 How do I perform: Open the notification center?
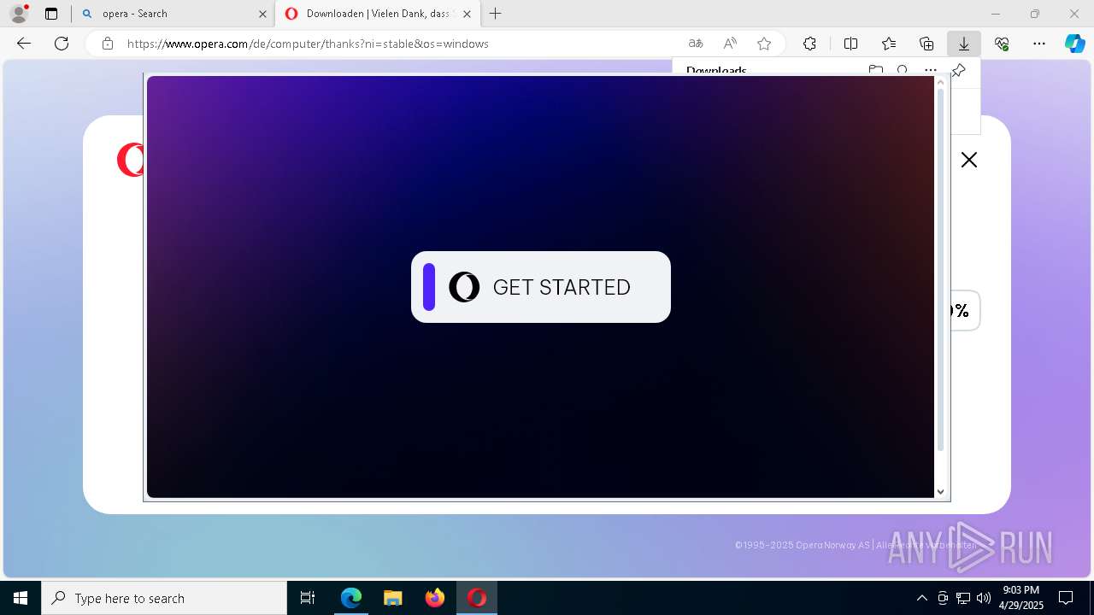pyautogui.click(x=1066, y=598)
